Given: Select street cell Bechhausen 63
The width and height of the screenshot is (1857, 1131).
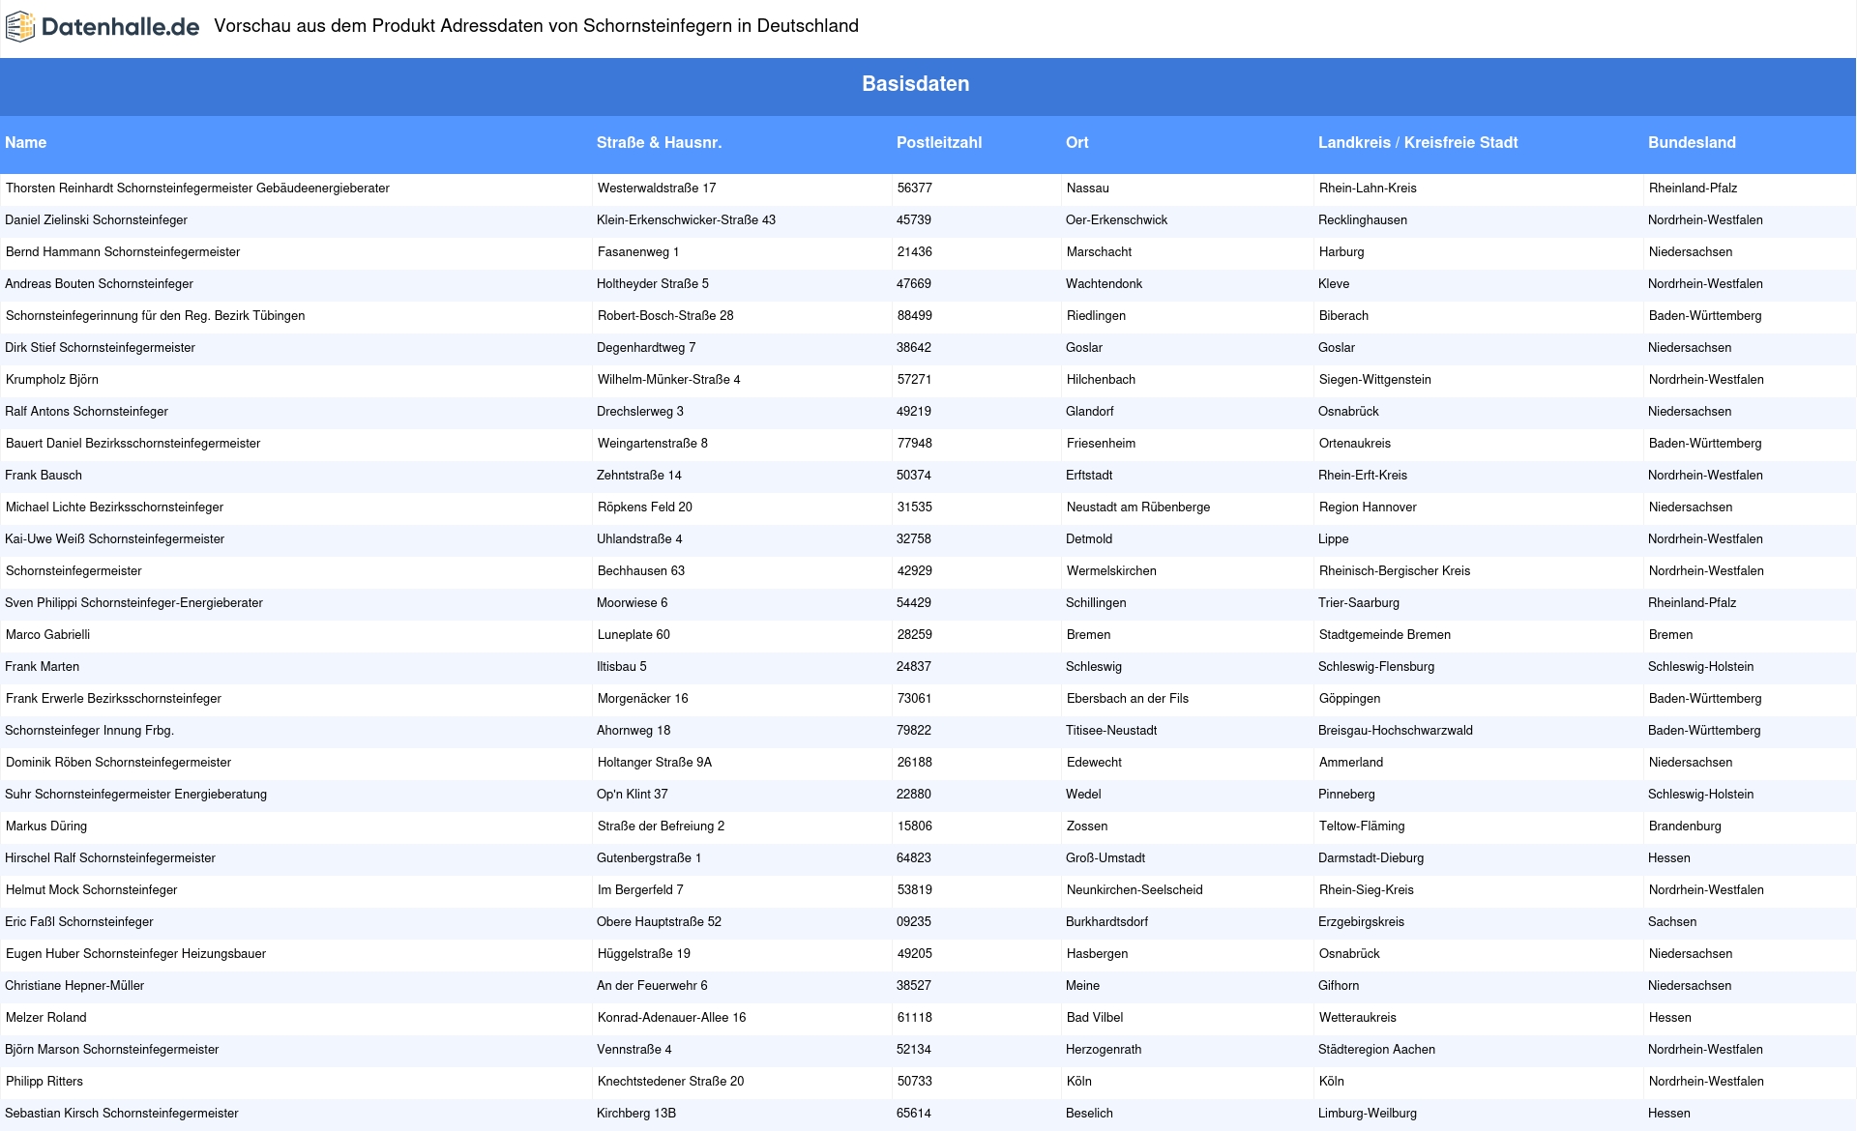Looking at the screenshot, I should click(x=641, y=571).
